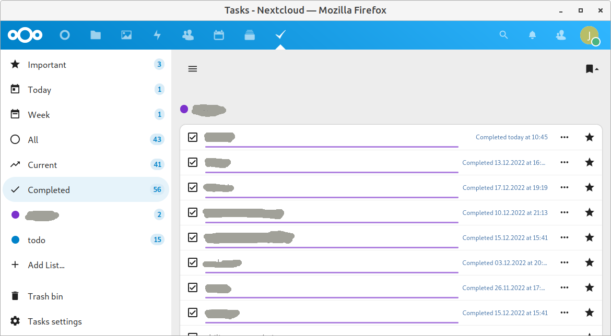
Task: Open the sort options via the hamburger icon
Action: tap(193, 68)
